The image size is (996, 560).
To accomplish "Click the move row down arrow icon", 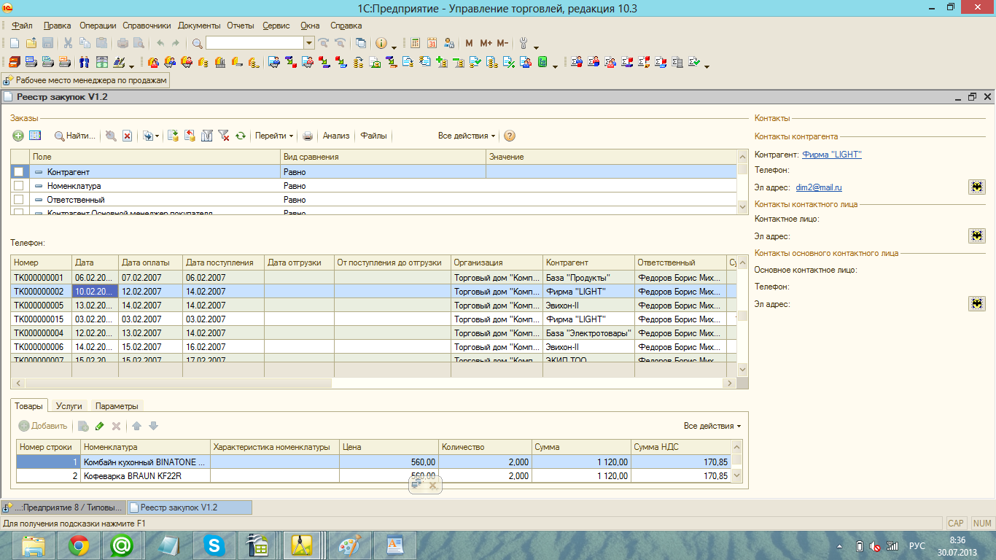I will coord(153,426).
